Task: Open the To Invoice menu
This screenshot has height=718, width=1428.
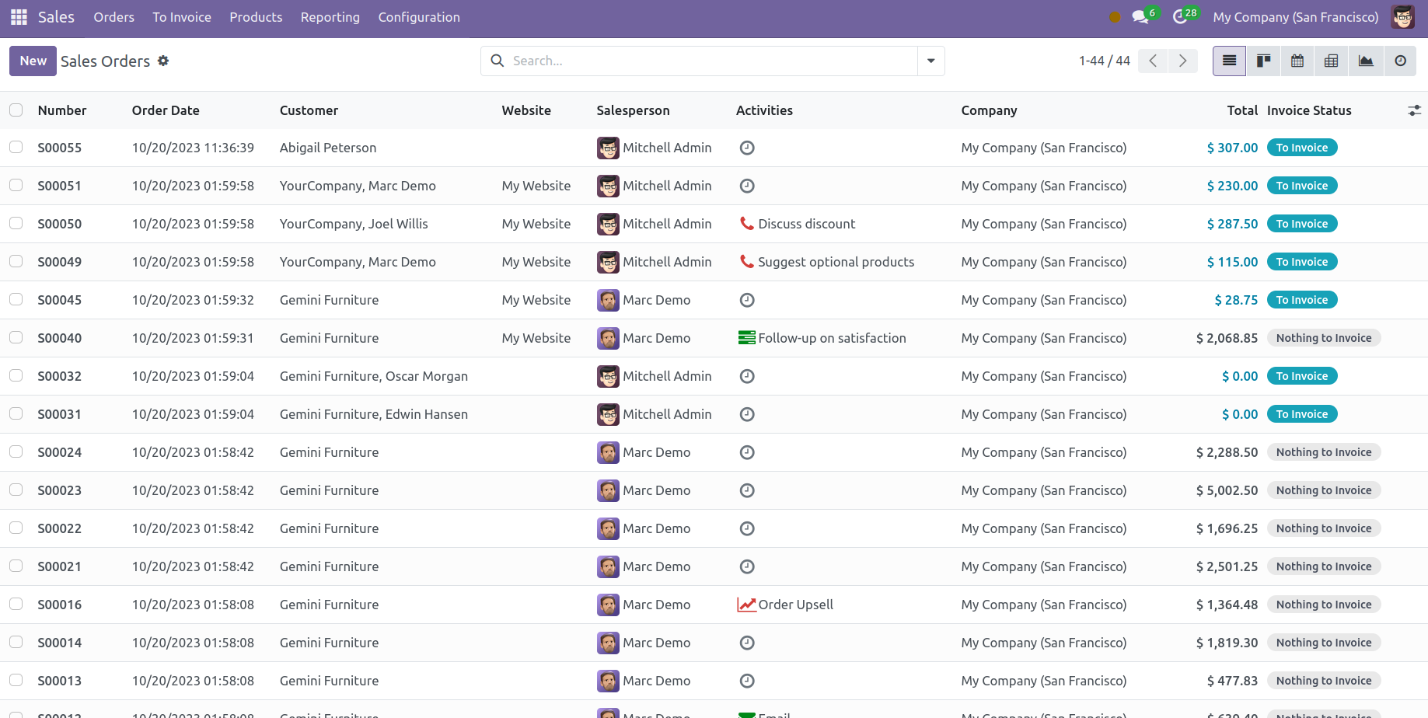Action: pos(181,17)
